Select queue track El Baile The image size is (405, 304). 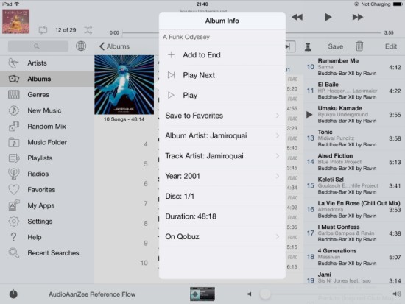(354, 91)
